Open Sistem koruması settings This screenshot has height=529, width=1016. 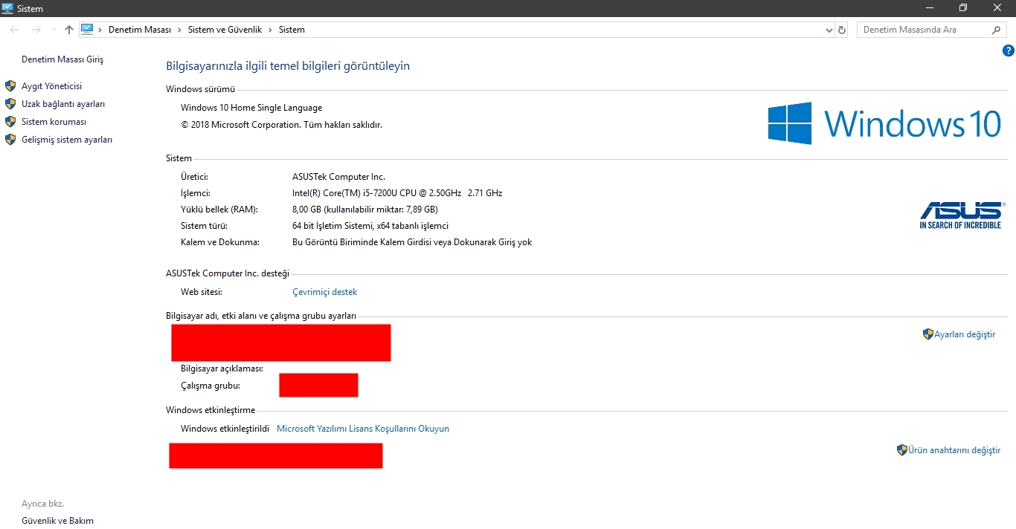(54, 122)
